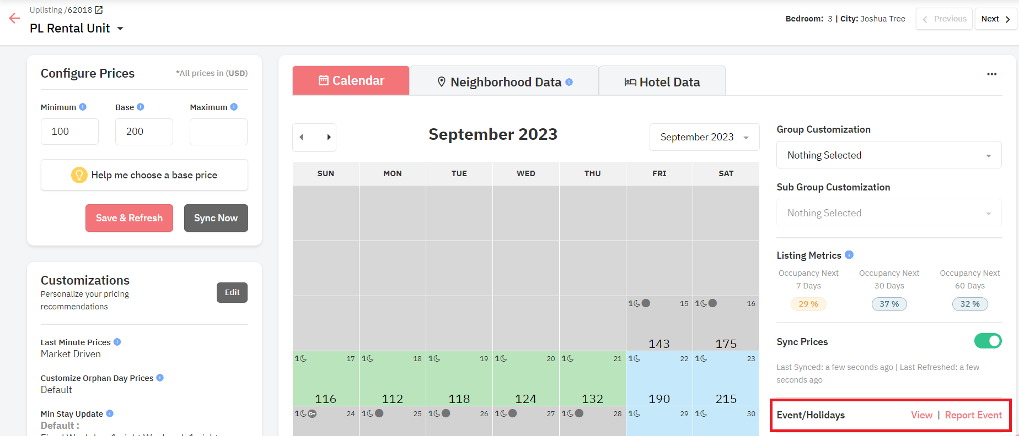Viewport: 1019px width, 436px height.
Task: Click the booked dot on September 15
Action: [646, 303]
